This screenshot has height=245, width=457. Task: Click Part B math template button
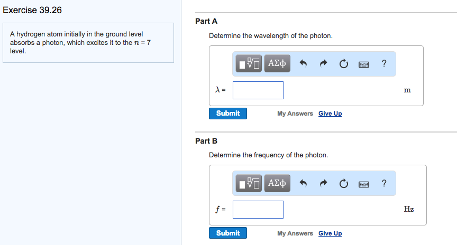pos(249,183)
